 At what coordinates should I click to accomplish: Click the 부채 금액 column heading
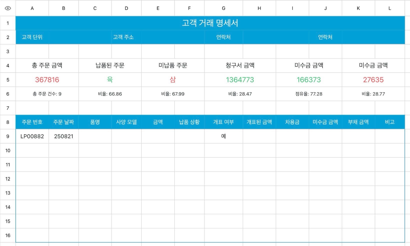click(358, 122)
